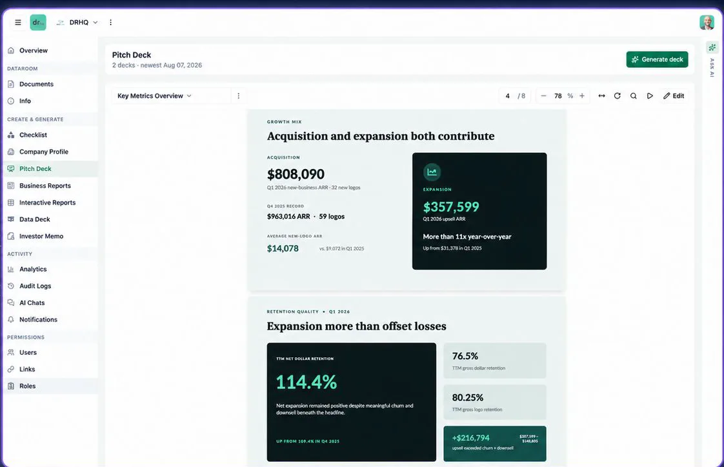Click the Pitch Deck presentation icon
The height and width of the screenshot is (467, 724).
point(11,168)
